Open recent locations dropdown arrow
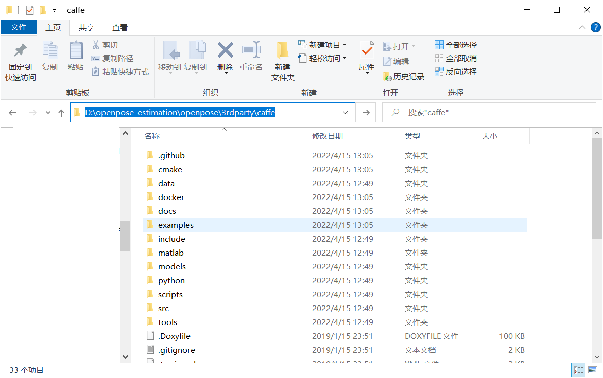 pos(48,113)
